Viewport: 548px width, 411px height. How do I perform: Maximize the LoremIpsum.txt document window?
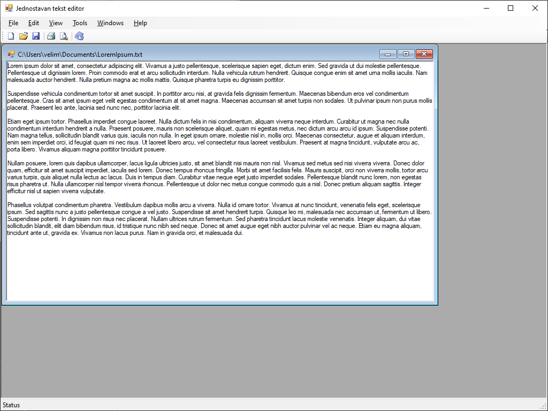[406, 54]
